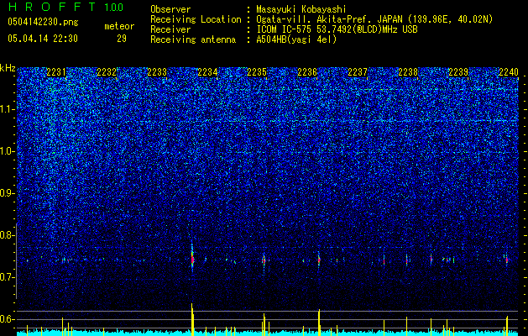Click the Receiving antenna label
The width and height of the screenshot is (528, 336).
pos(193,39)
